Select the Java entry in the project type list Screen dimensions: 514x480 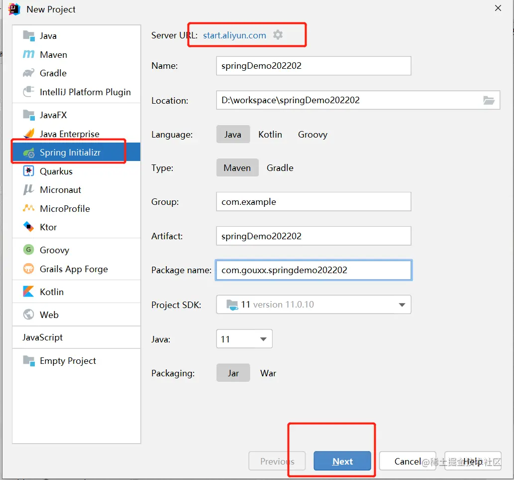[x=77, y=36]
